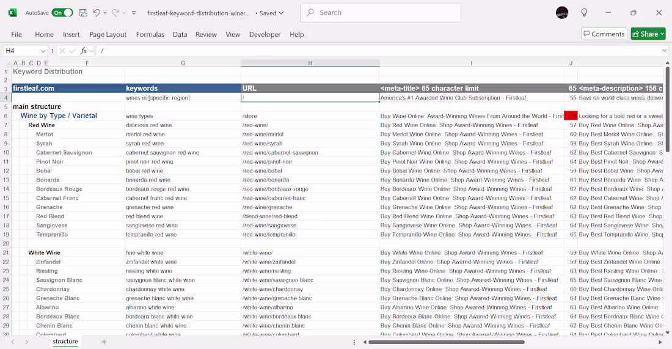This screenshot has width=672, height=349.
Task: Click the green Share button
Action: tap(648, 34)
